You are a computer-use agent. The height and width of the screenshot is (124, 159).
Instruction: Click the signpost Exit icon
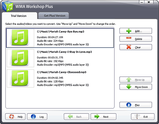pos(137,117)
